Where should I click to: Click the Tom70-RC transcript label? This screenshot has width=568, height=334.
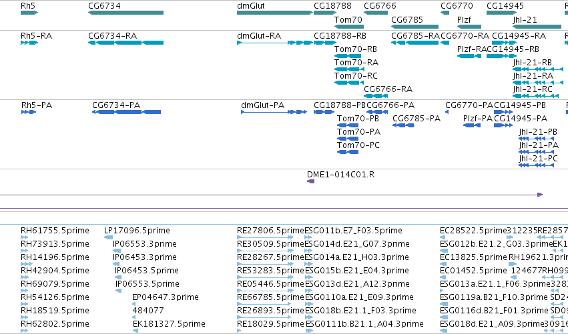point(356,76)
